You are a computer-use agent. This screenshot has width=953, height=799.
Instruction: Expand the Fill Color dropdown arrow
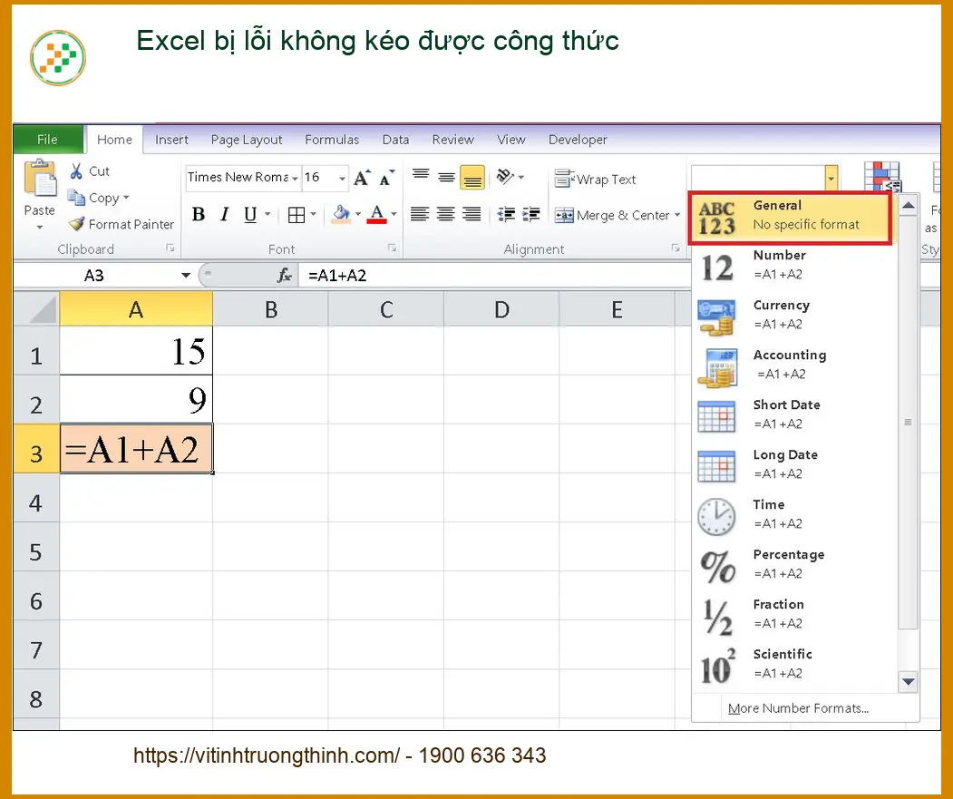pos(358,214)
